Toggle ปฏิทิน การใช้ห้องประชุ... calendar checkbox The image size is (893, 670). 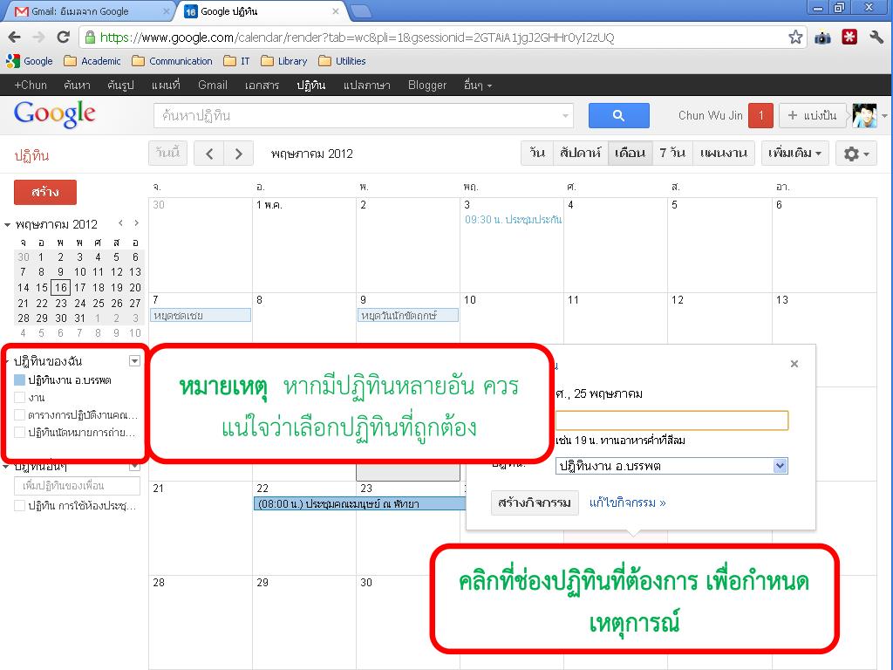pos(19,505)
